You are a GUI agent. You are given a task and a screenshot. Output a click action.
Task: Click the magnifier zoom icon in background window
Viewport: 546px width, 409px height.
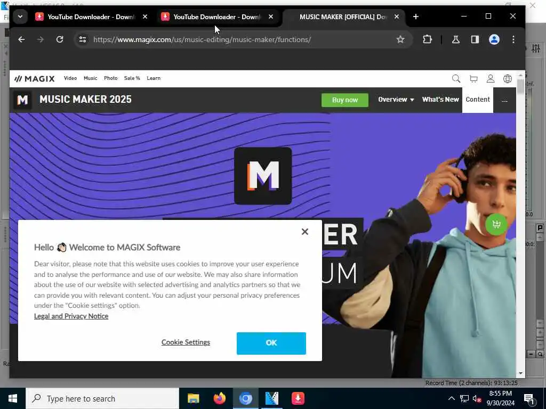(x=540, y=354)
